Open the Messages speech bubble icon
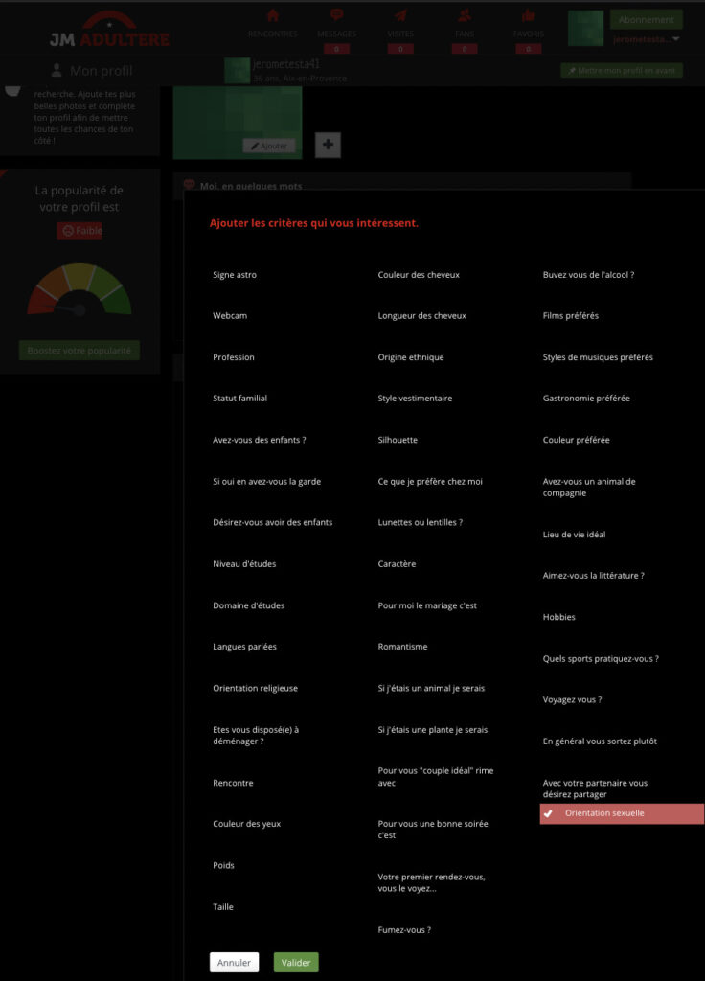705x981 pixels. click(x=336, y=15)
